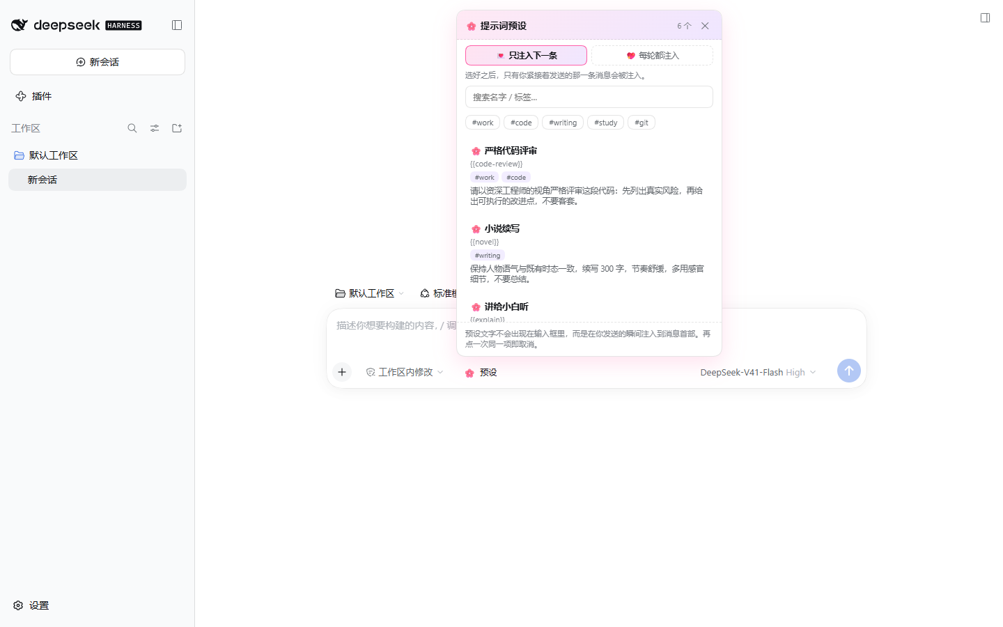Click #writing tag under 小说续写
This screenshot has height=627, width=1003.
tap(488, 256)
